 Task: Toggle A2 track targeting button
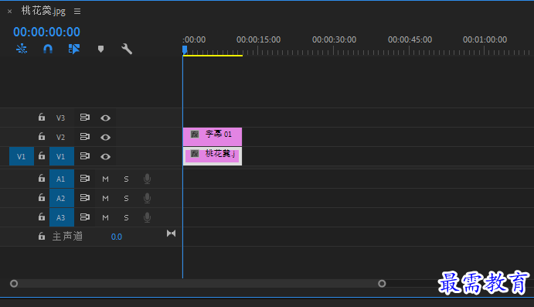62,198
